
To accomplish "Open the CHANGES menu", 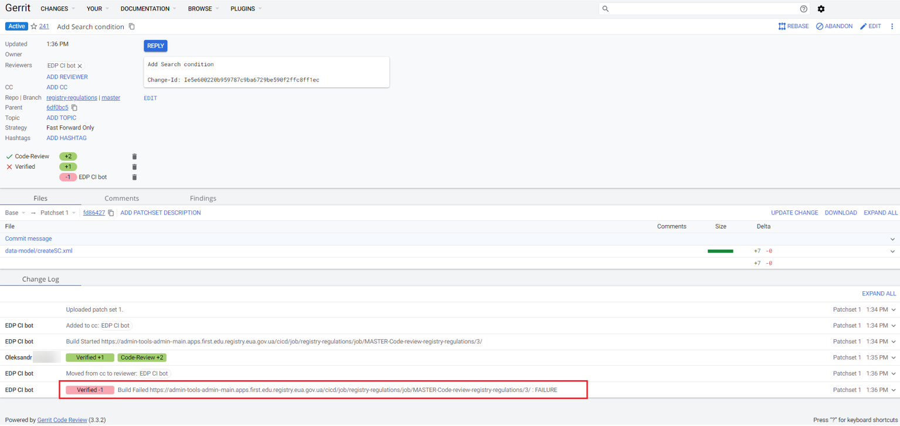I will click(57, 9).
